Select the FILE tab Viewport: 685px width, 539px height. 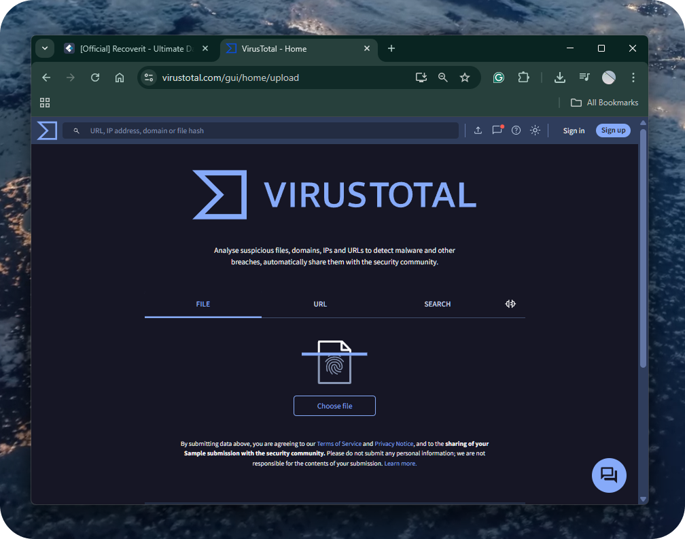203,304
